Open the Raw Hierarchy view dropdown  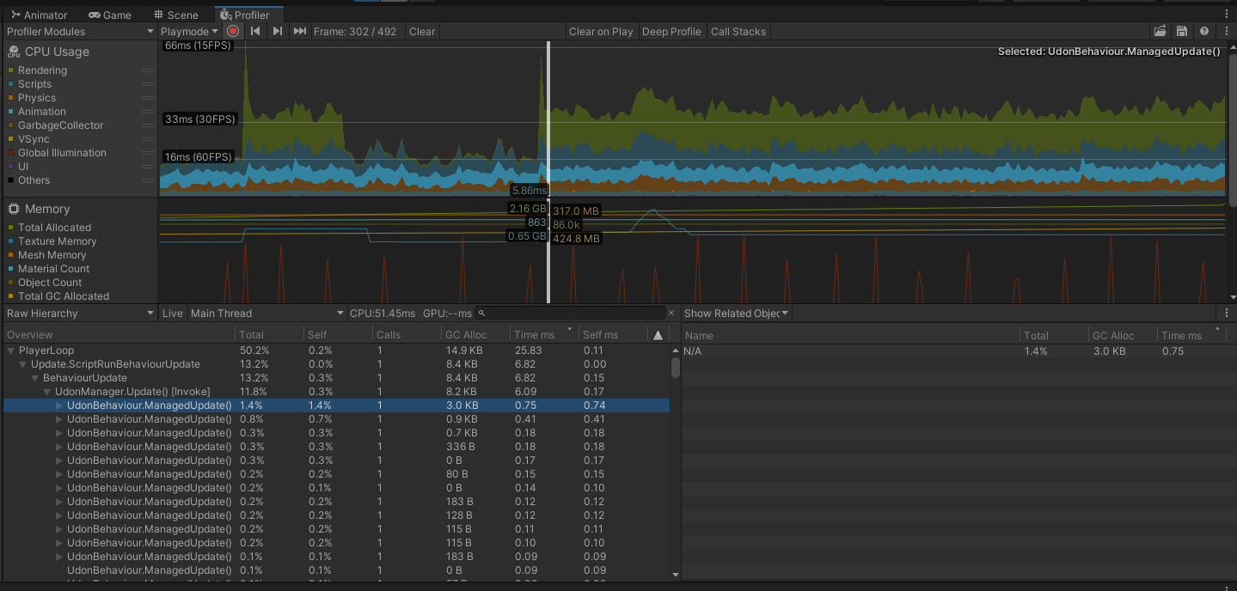coord(80,314)
